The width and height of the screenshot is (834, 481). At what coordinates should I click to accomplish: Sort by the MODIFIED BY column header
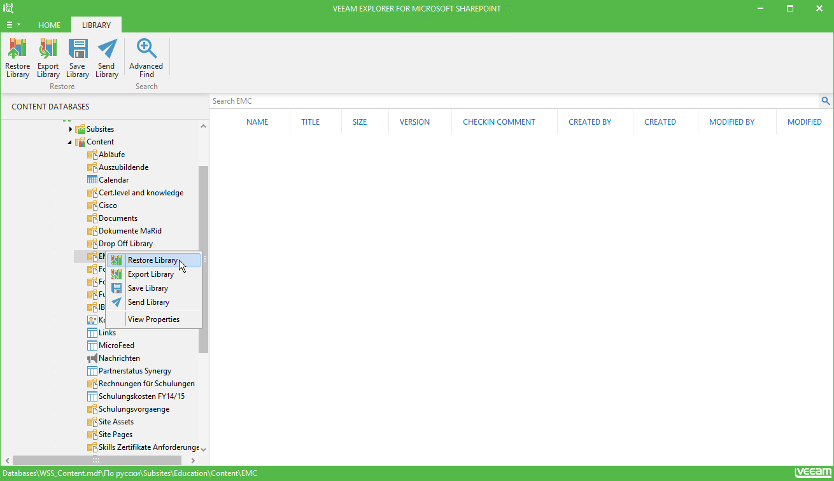pyautogui.click(x=732, y=122)
